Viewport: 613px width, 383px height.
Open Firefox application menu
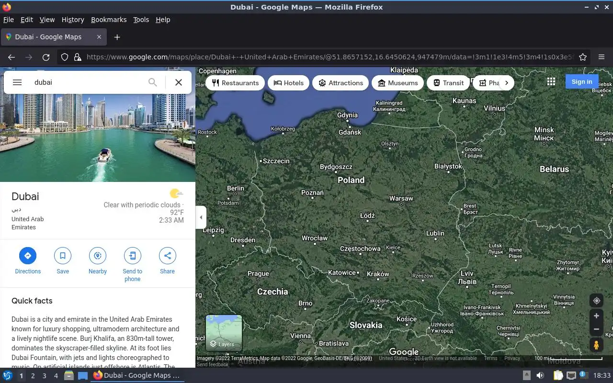coord(602,57)
